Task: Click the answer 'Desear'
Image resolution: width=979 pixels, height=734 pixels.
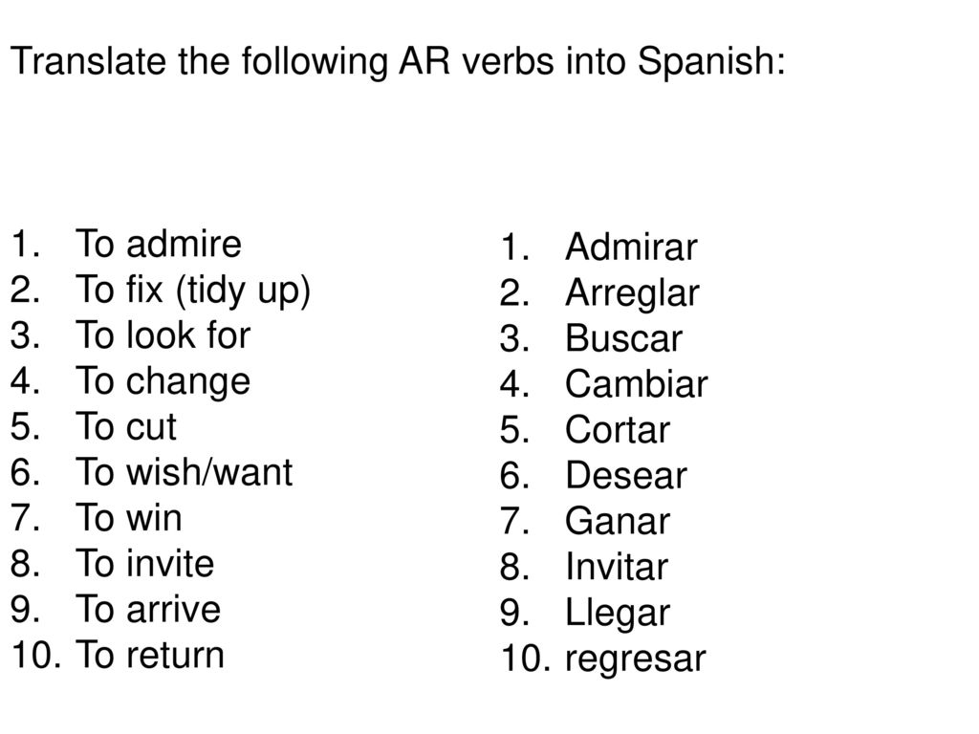Action: click(626, 476)
